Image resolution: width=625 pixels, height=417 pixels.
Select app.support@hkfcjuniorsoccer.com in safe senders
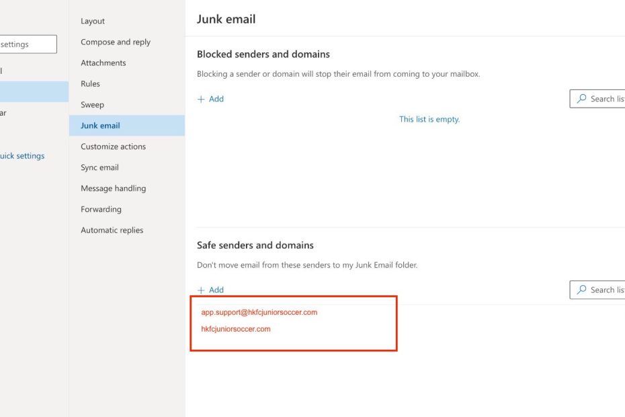coord(259,312)
